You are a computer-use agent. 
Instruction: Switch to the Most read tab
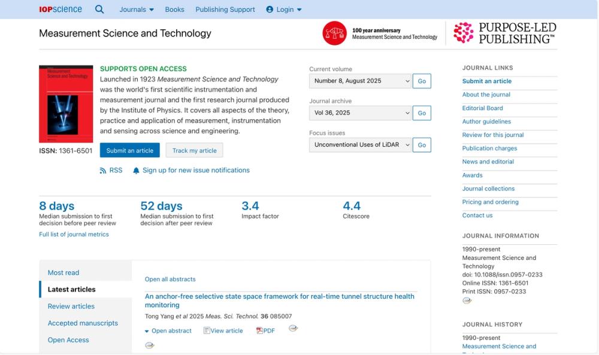(63, 272)
